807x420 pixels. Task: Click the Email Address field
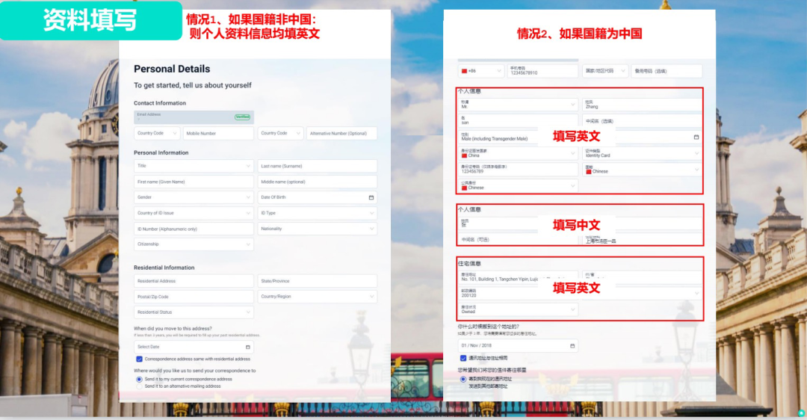pos(194,117)
